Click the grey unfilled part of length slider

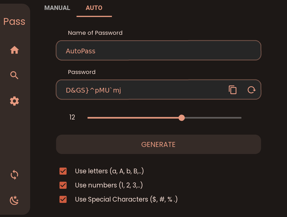point(213,118)
